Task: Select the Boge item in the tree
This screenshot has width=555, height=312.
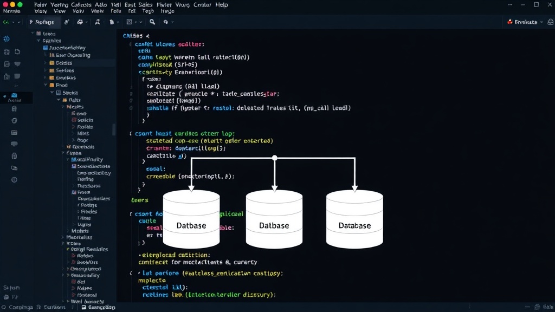Action: point(82,140)
